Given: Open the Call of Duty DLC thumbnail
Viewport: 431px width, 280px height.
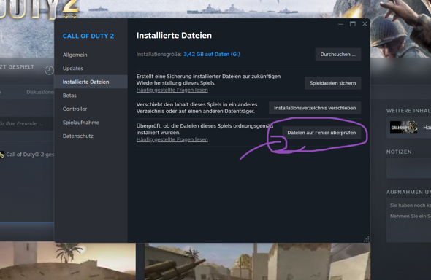Looking at the screenshot, I should [403, 128].
